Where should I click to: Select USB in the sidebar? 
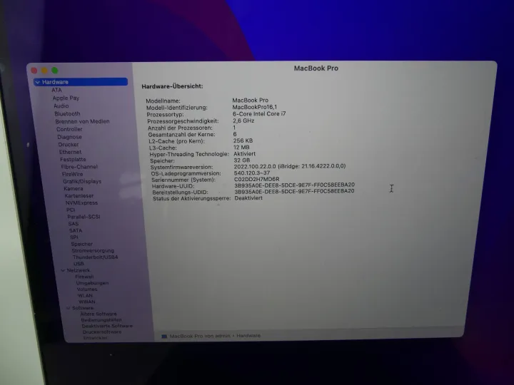pos(79,264)
